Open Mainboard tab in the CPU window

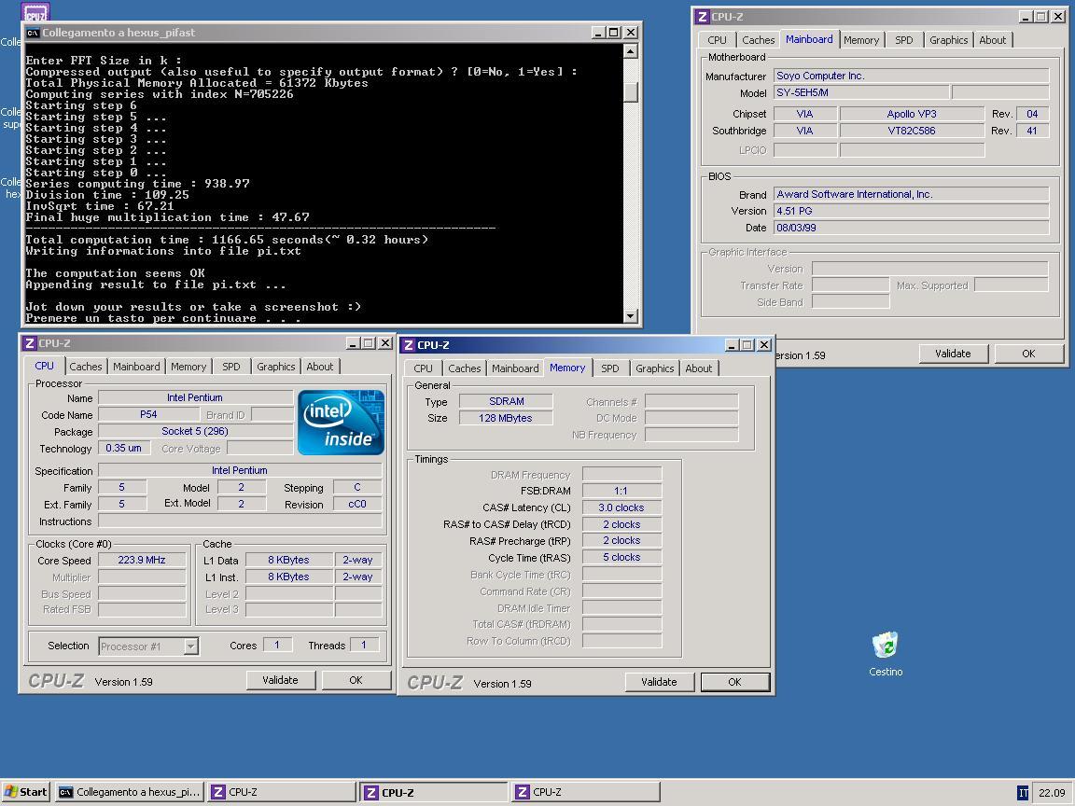tap(136, 367)
